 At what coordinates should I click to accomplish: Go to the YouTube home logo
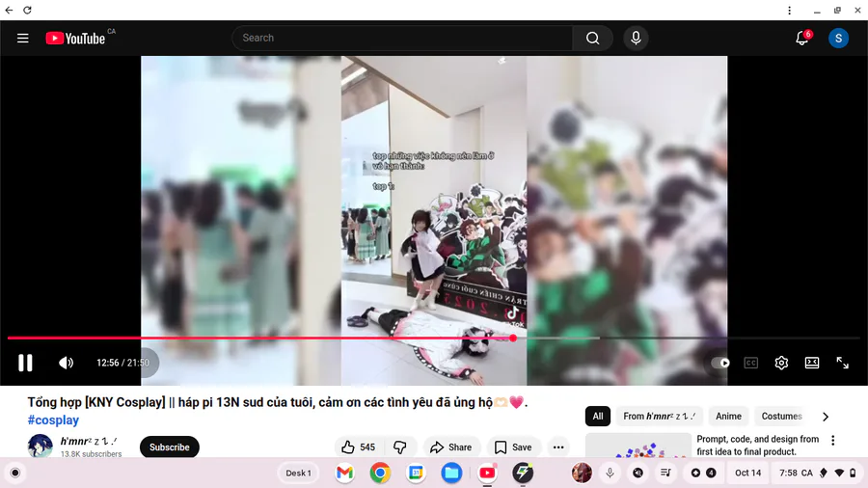pyautogui.click(x=75, y=39)
